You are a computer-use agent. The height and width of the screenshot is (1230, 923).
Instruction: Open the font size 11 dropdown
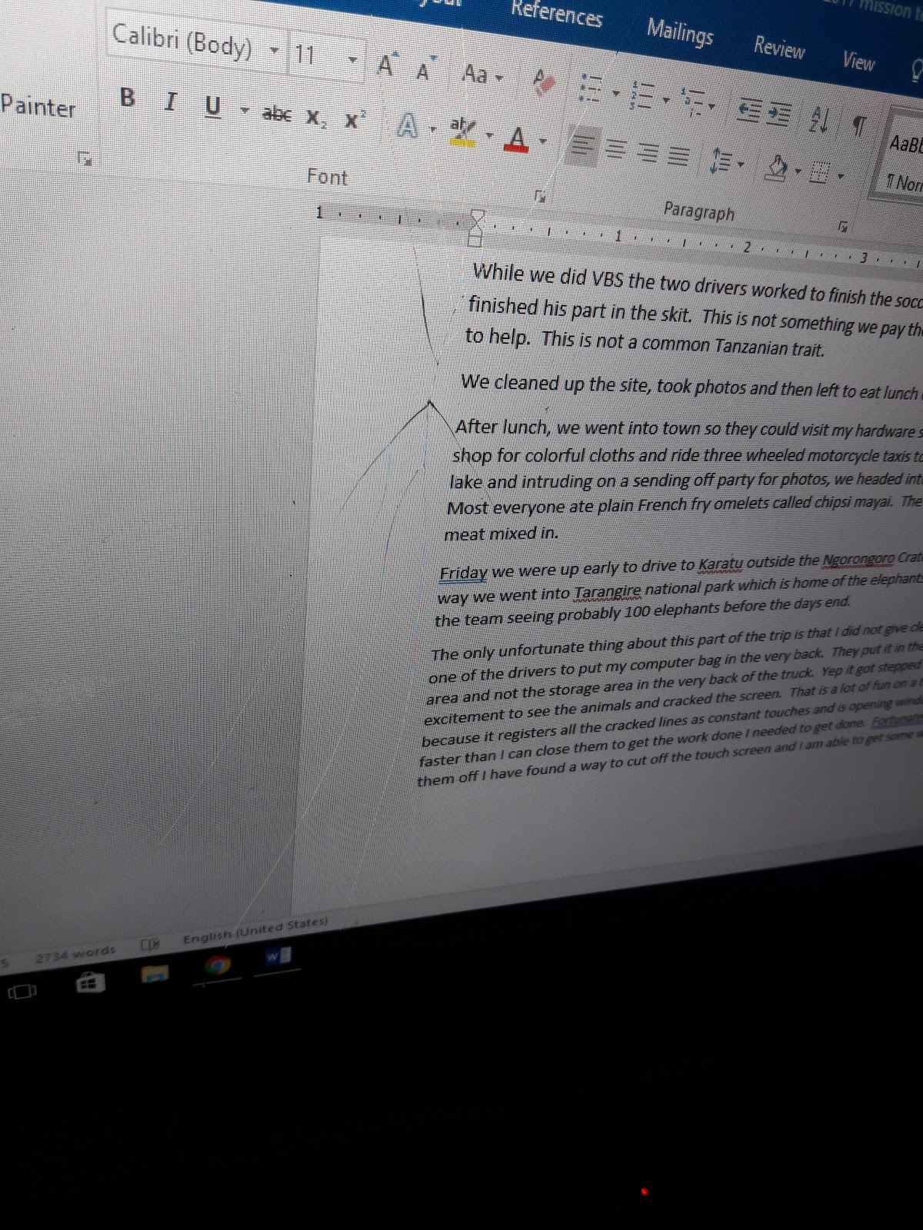click(x=352, y=59)
